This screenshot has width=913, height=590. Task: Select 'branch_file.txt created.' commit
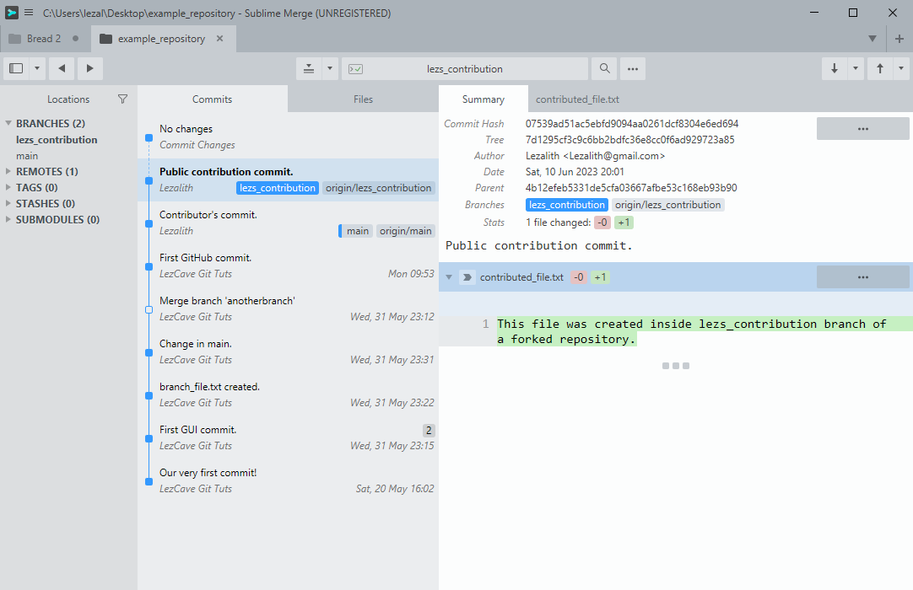click(289, 395)
